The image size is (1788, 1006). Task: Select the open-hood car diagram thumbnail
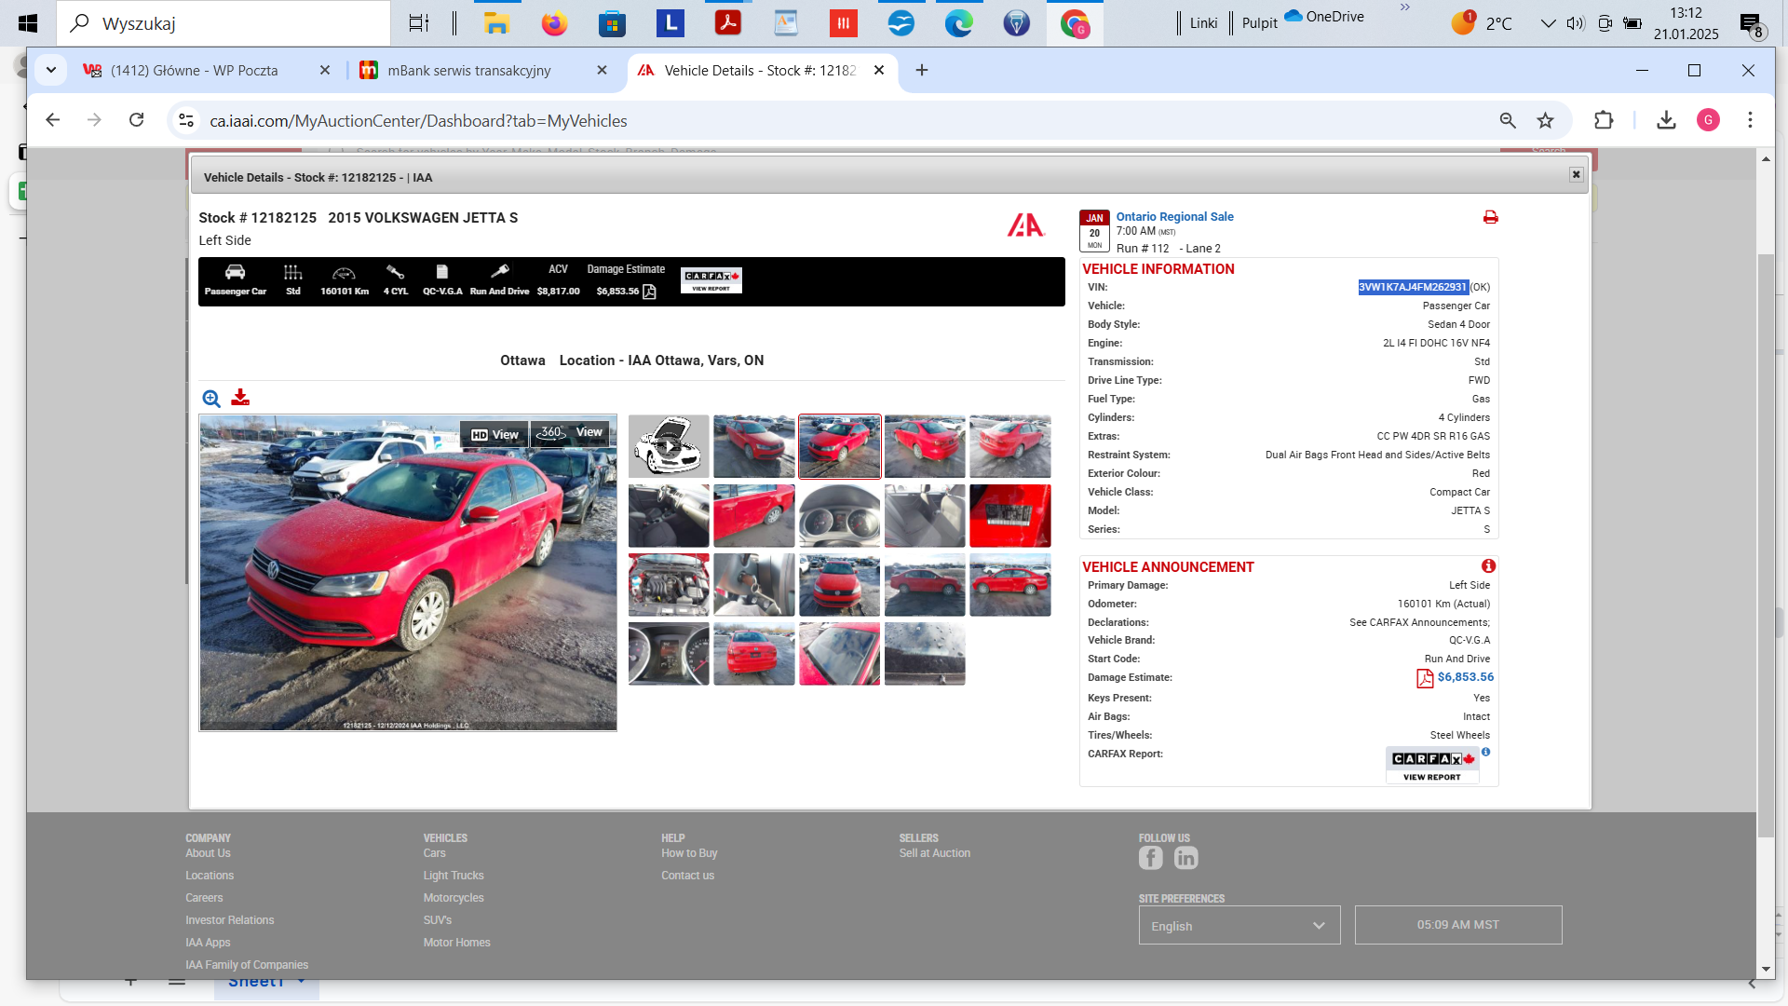coord(668,446)
